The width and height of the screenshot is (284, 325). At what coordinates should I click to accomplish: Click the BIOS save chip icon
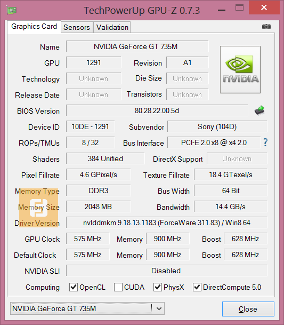tap(259, 110)
